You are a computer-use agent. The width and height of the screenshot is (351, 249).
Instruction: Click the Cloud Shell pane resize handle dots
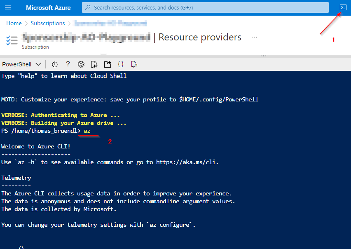tap(263, 56)
